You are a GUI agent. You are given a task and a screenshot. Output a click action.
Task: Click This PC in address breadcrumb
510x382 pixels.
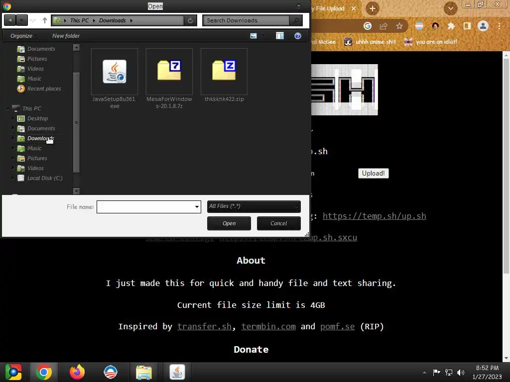coord(79,20)
